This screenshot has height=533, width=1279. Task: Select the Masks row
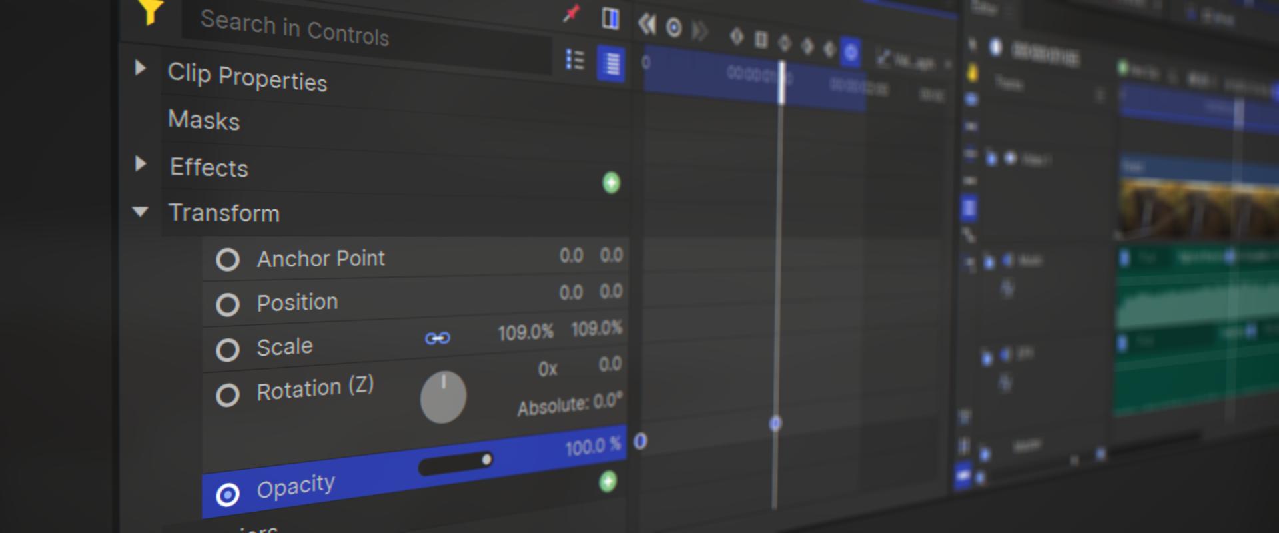tap(204, 120)
